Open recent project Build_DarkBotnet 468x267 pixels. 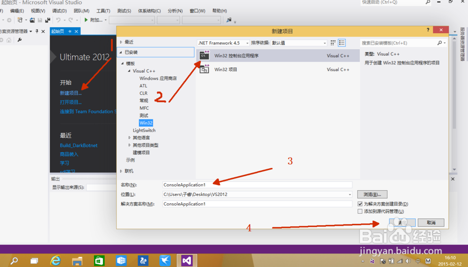(79, 146)
